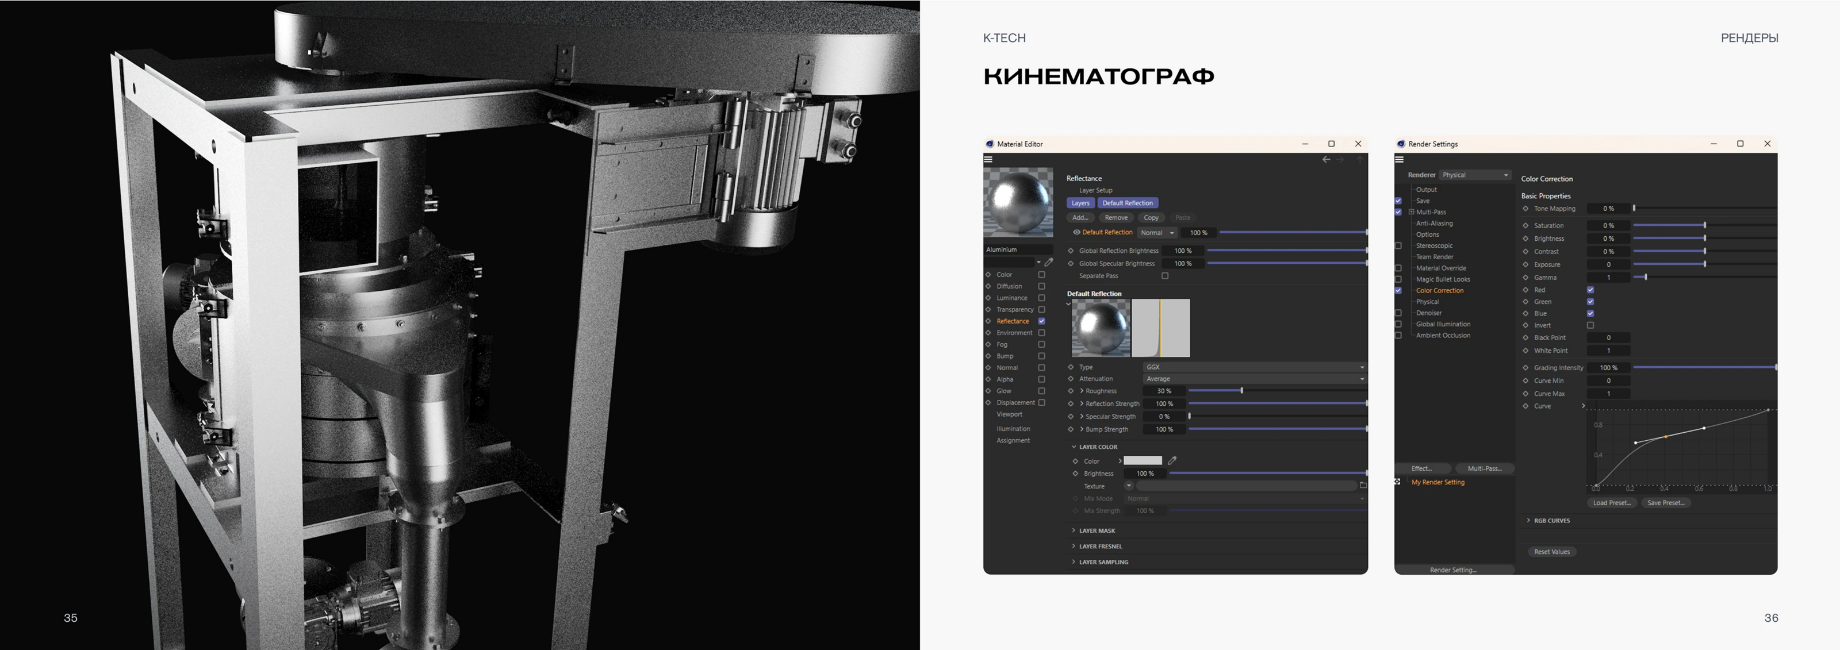This screenshot has width=1840, height=650.
Task: Open Render Settings hamburger menu
Action: click(x=1400, y=159)
